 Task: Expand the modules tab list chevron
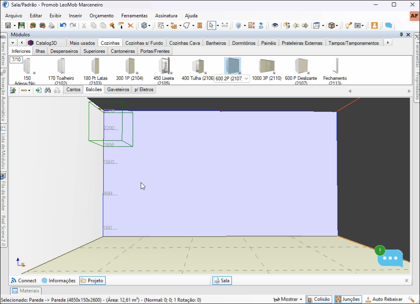pyautogui.click(x=12, y=43)
